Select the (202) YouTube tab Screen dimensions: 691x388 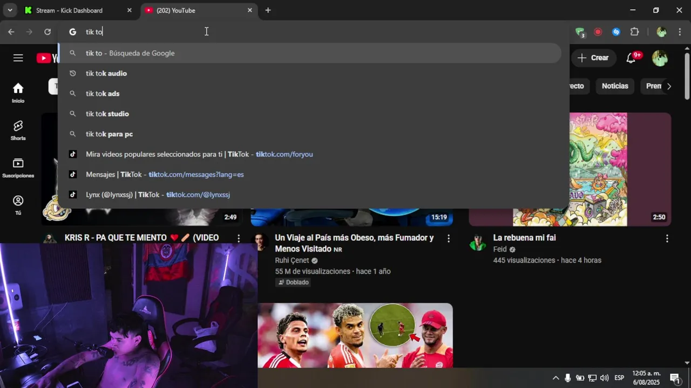199,10
